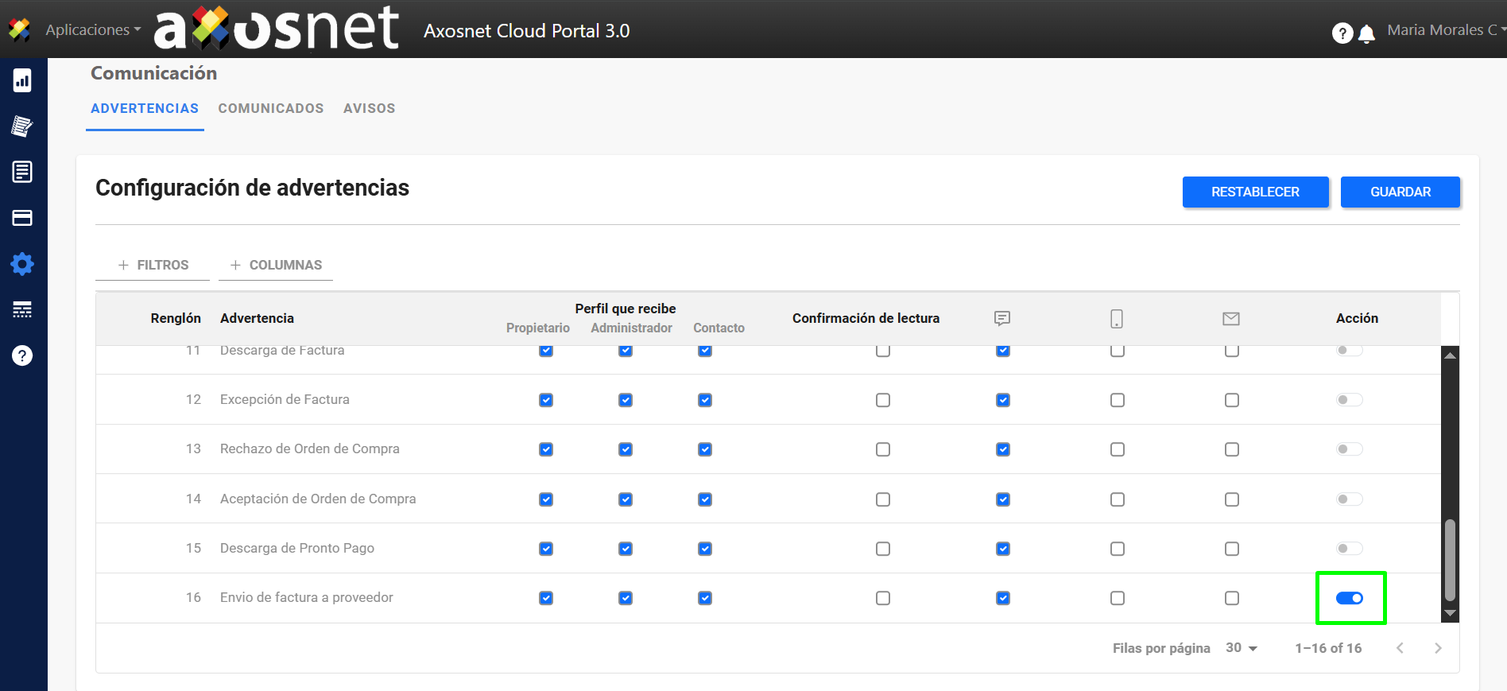The image size is (1507, 691).
Task: Switch to the Avisos tab
Action: 369,108
